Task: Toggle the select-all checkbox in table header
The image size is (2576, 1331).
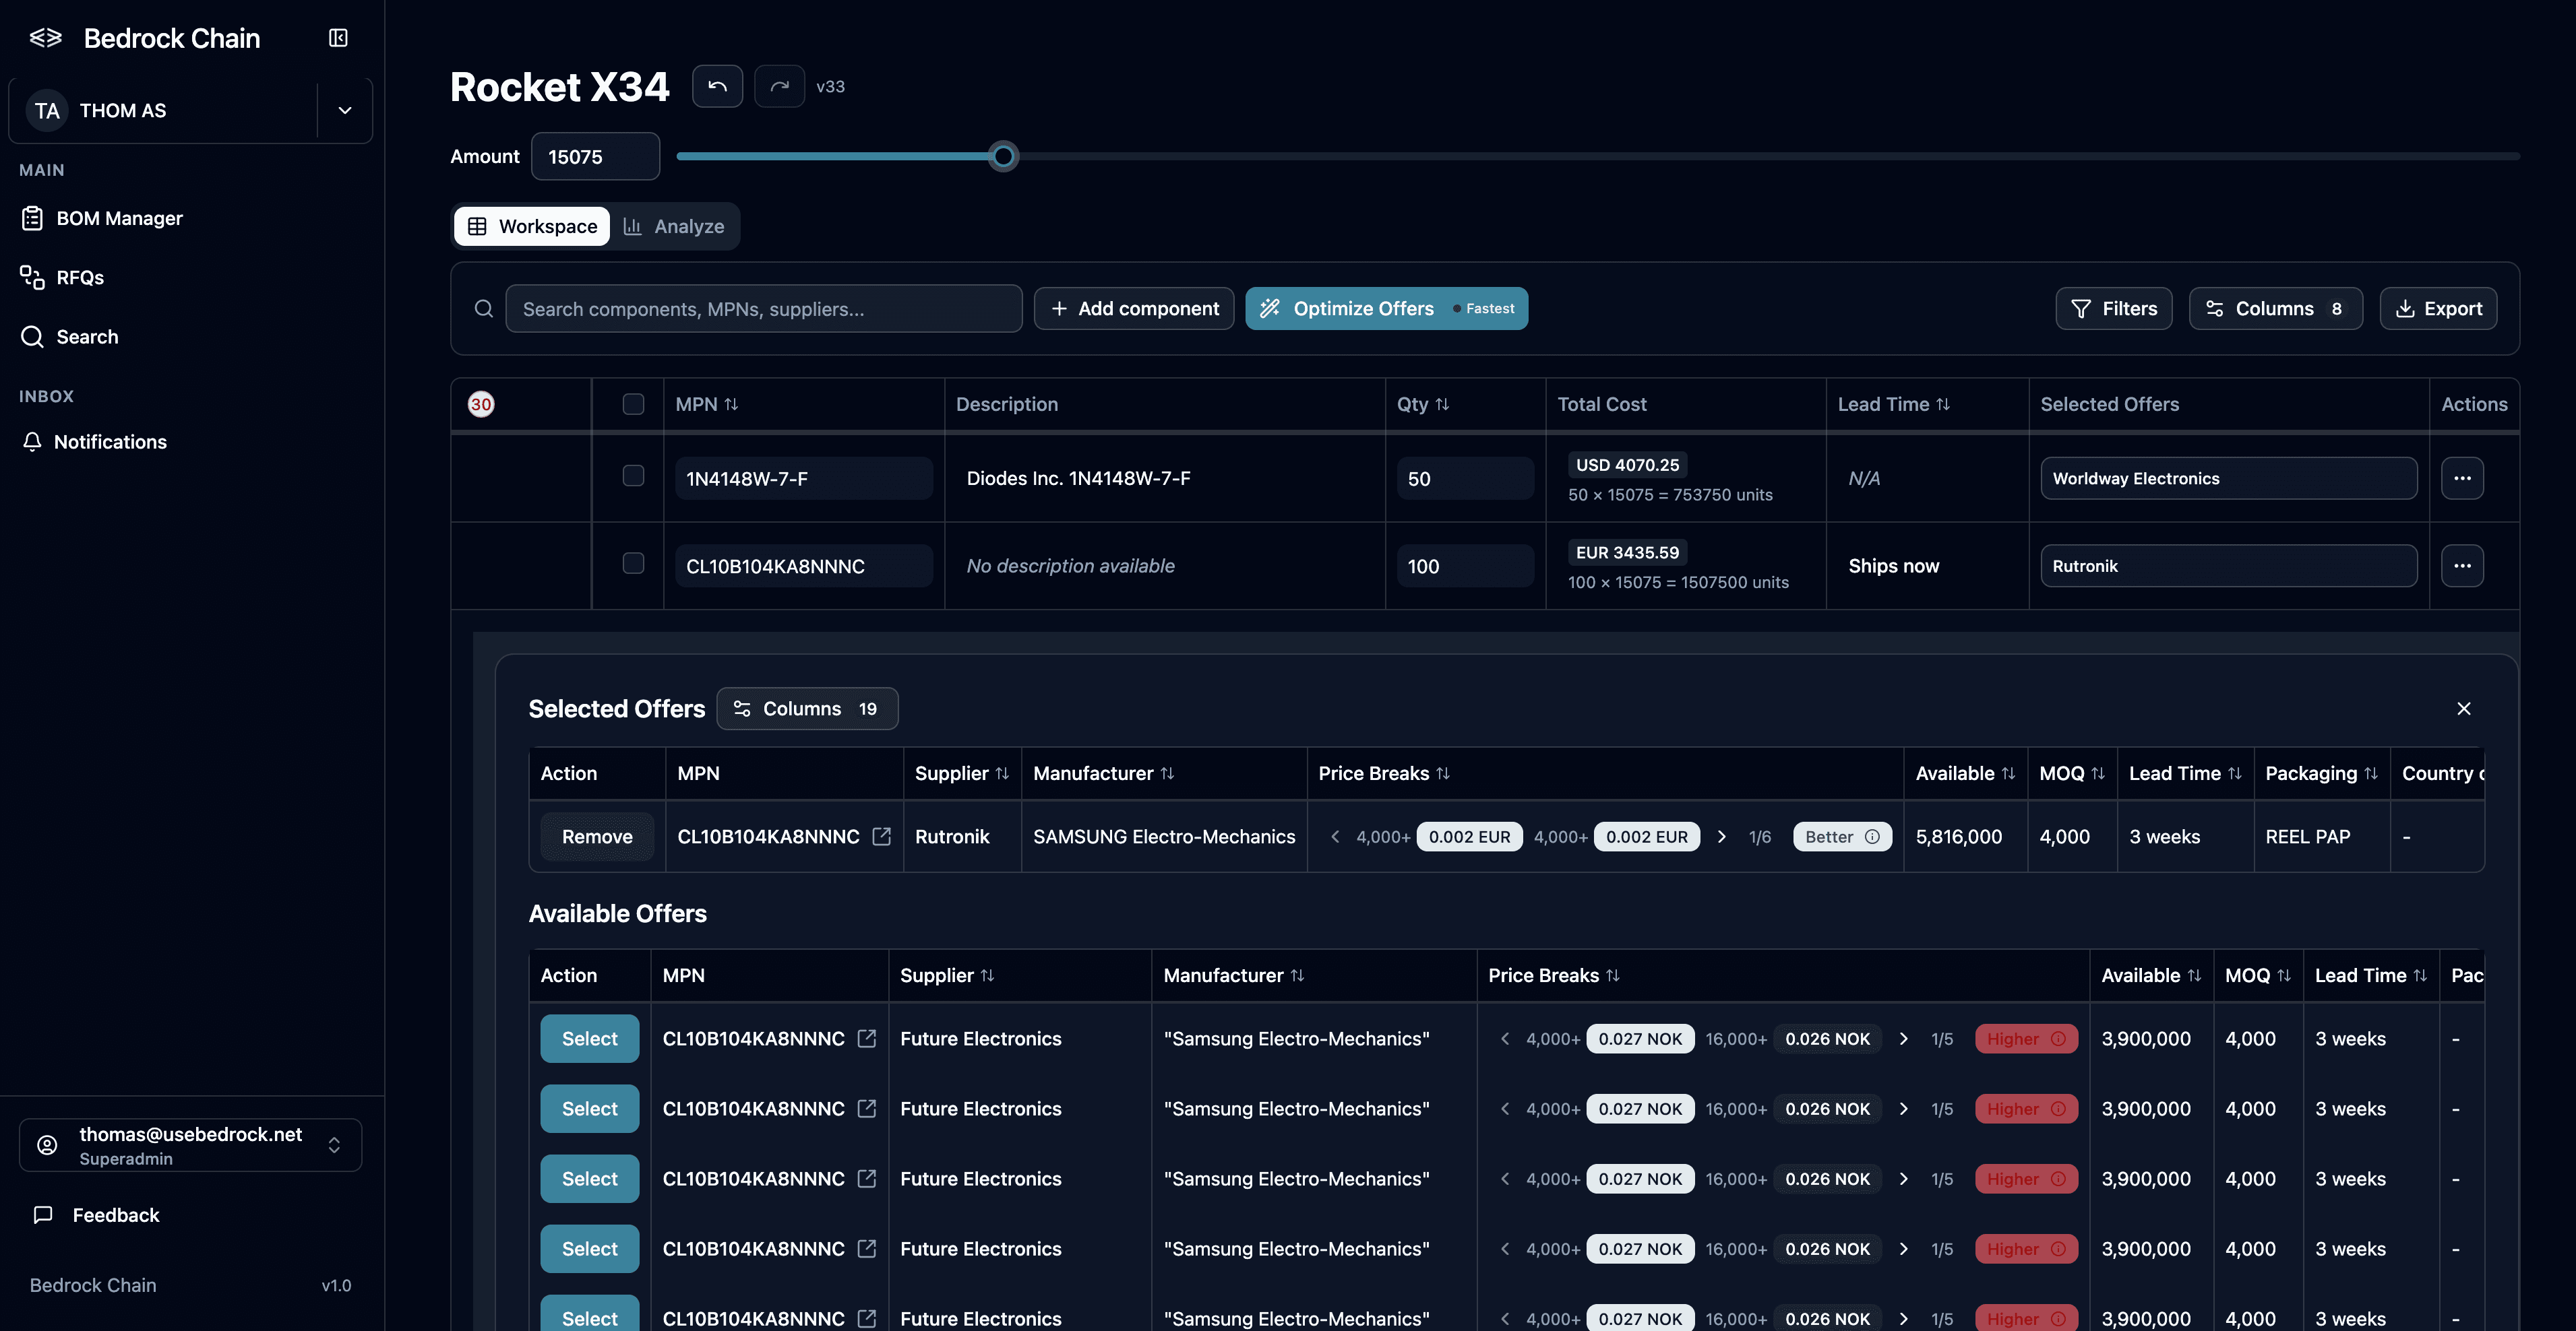Action: pos(632,403)
